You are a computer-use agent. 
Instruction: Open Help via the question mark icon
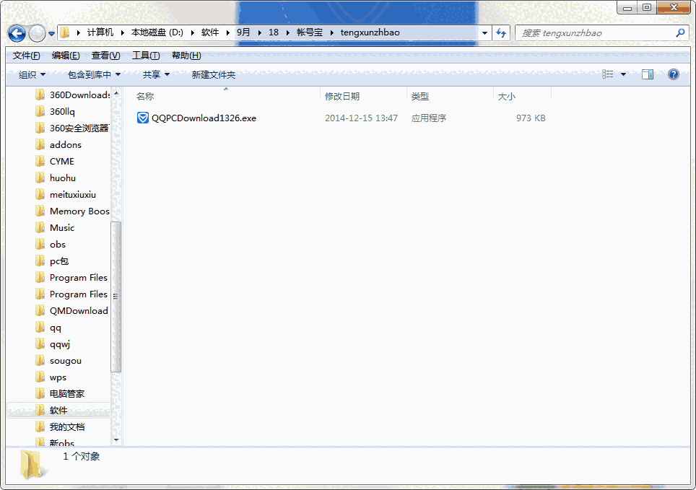tap(674, 74)
